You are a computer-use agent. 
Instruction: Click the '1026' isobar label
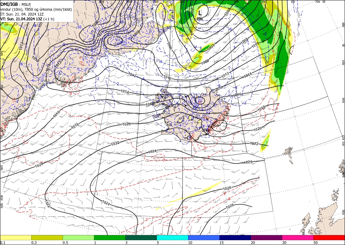(x=227, y=189)
